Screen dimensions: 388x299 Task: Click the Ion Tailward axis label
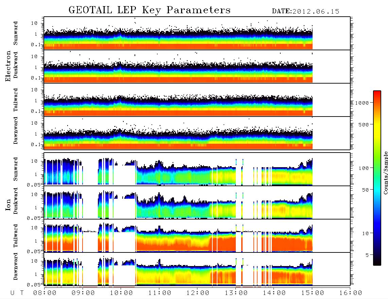click(16, 236)
